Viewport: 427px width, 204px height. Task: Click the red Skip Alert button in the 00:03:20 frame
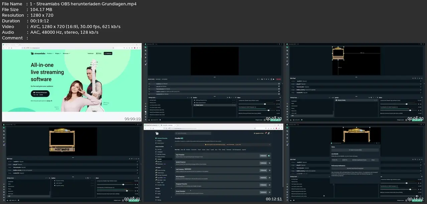pos(278,79)
